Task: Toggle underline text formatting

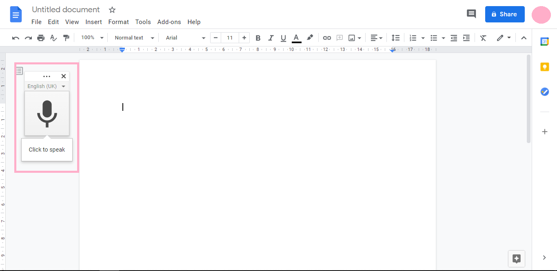Action: (284, 38)
